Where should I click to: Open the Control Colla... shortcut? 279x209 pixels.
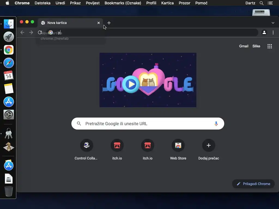click(x=86, y=150)
